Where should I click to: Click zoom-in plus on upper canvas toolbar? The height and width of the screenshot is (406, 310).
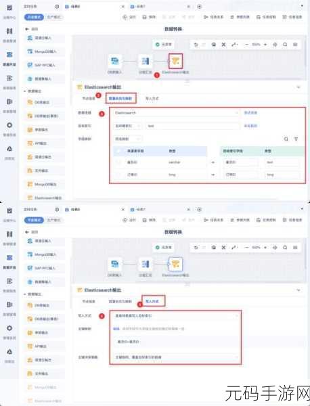(x=265, y=45)
